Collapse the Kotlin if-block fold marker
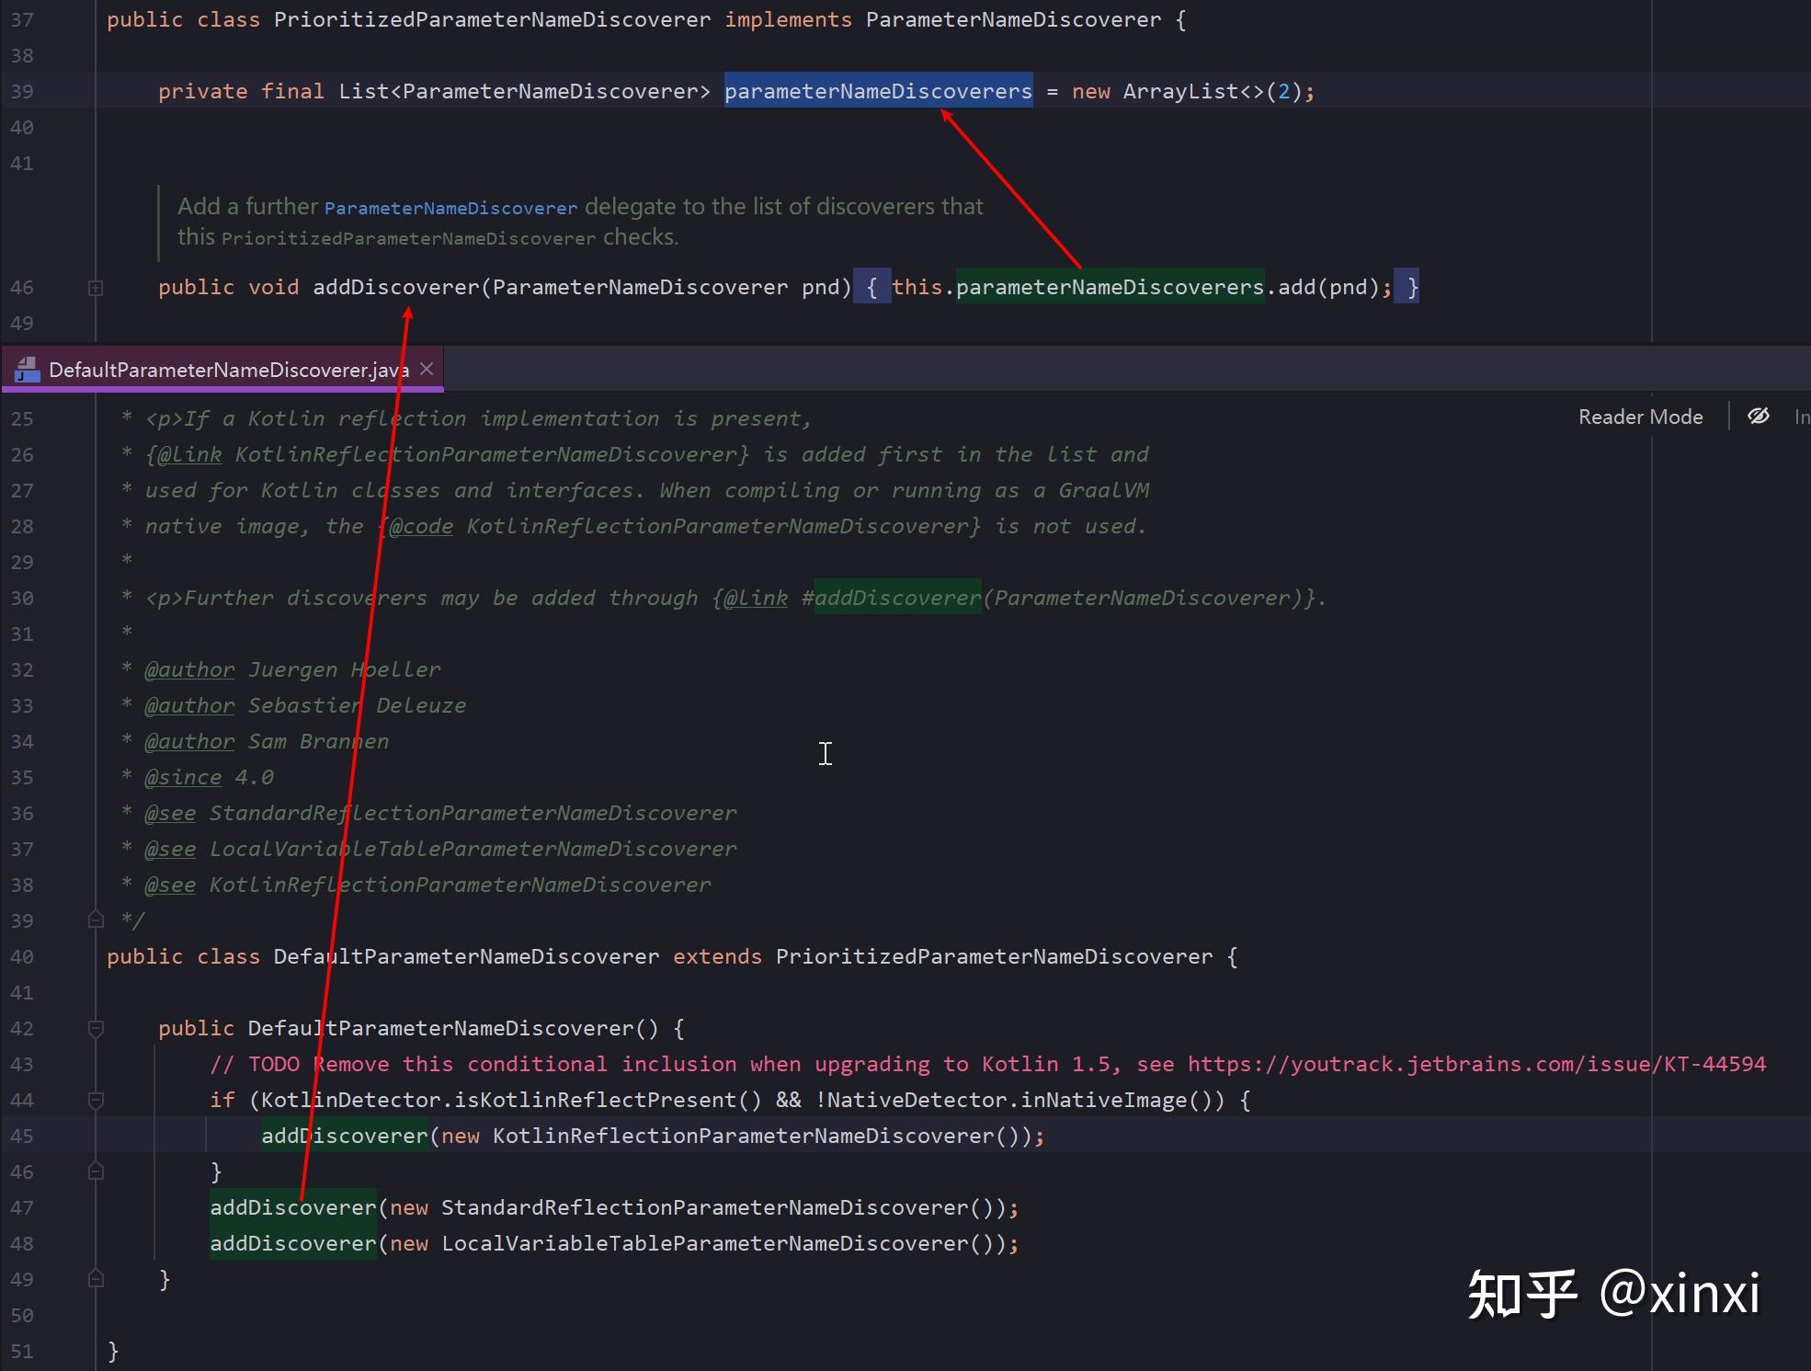The height and width of the screenshot is (1371, 1811). coord(96,1100)
